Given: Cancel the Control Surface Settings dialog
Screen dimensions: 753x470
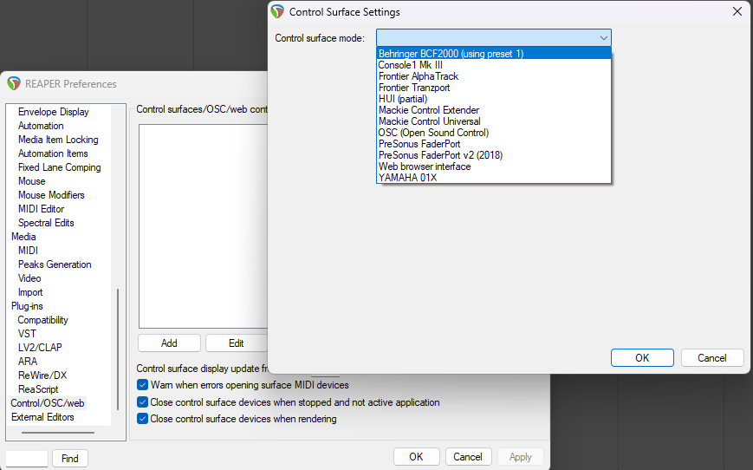Looking at the screenshot, I should click(712, 358).
